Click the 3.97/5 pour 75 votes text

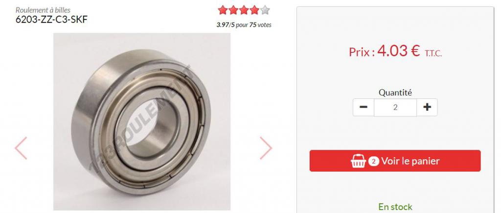[x=244, y=25]
